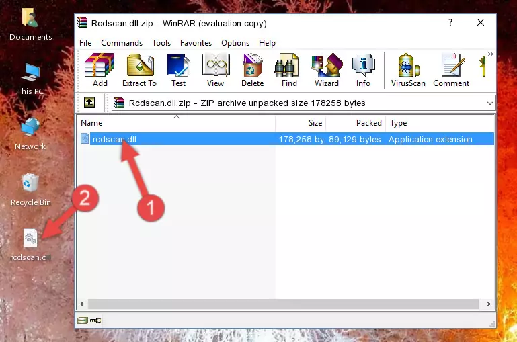Close the WinRAR window

[x=481, y=22]
